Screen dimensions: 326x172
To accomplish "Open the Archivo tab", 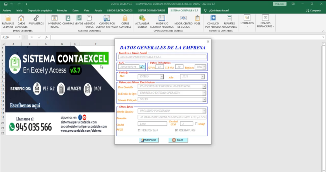I will tap(7, 11).
